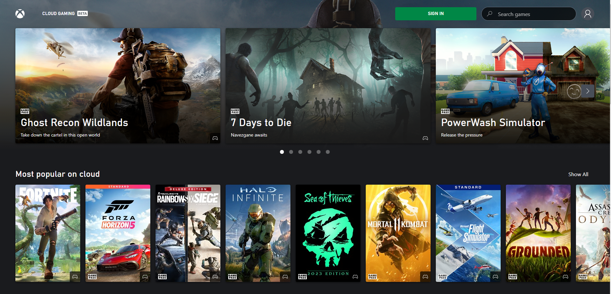The height and width of the screenshot is (294, 611).
Task: Click Game Pass badge on Rainbow Six Siege tile
Action: tap(162, 277)
